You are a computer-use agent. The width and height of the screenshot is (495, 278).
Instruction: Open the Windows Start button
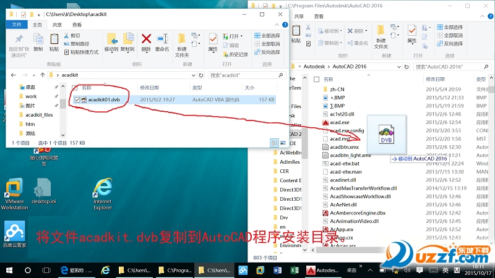(x=9, y=271)
